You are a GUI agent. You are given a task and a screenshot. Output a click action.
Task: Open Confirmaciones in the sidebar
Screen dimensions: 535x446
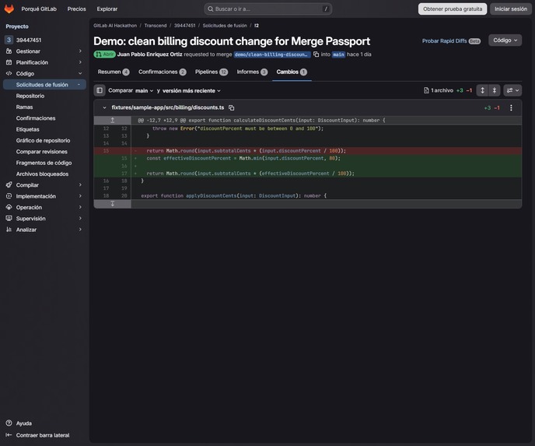point(44,118)
